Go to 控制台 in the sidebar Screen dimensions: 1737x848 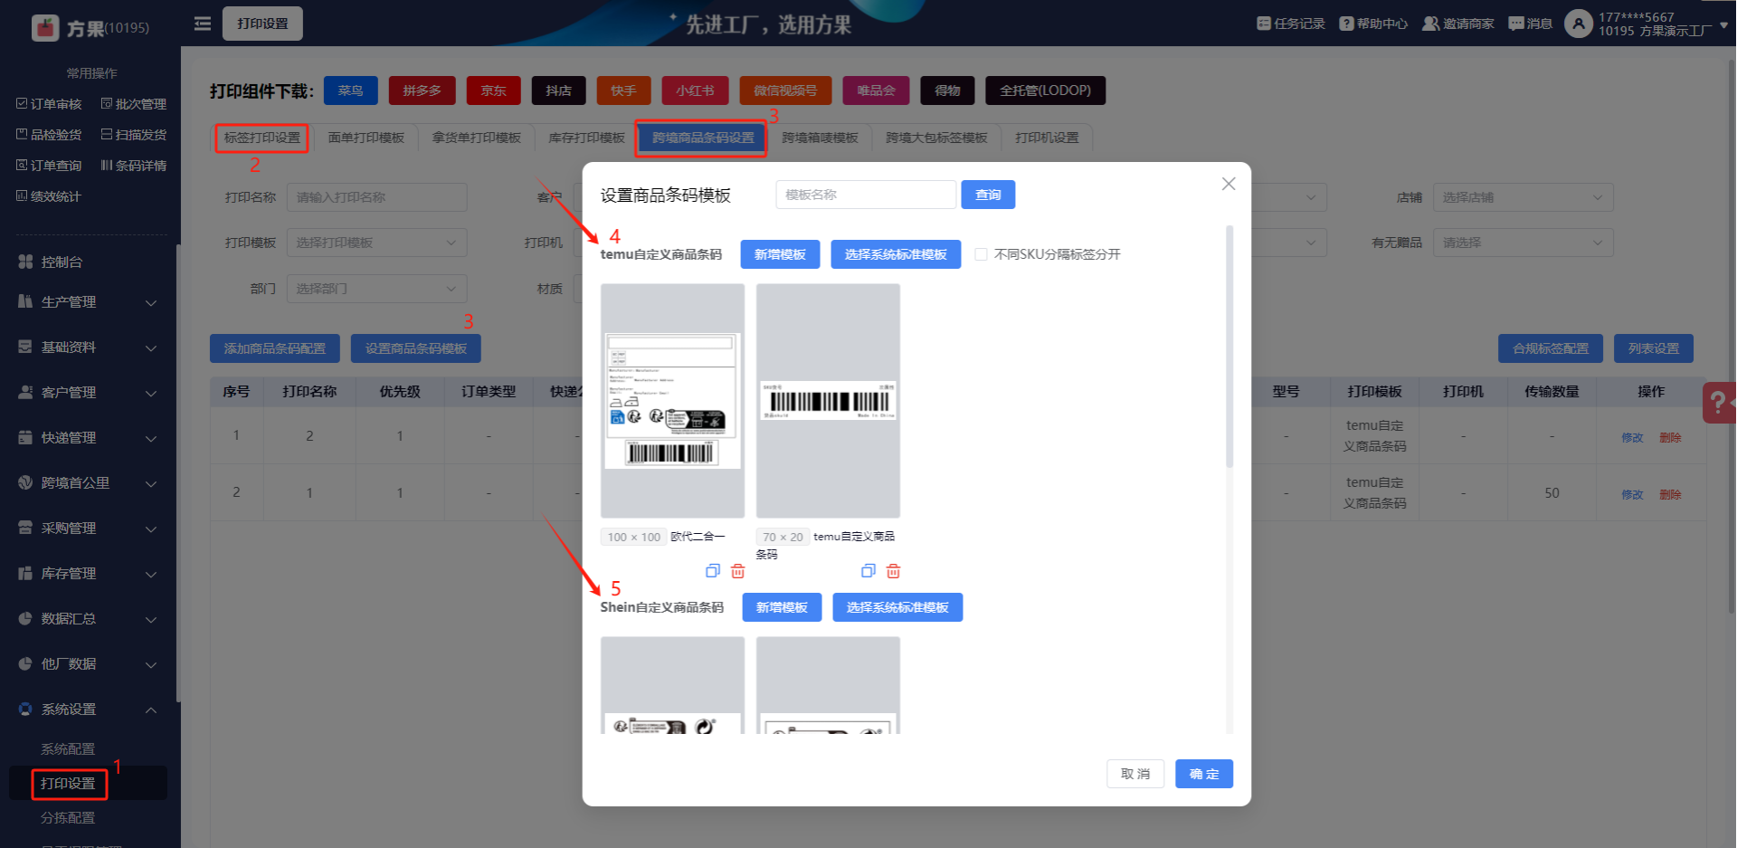[62, 262]
